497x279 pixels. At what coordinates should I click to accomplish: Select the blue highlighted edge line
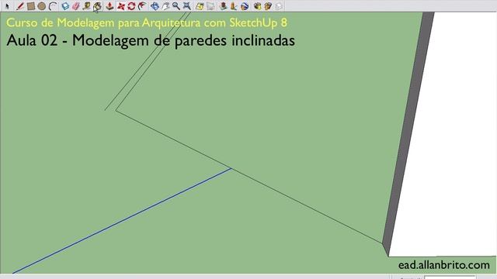(x=122, y=221)
